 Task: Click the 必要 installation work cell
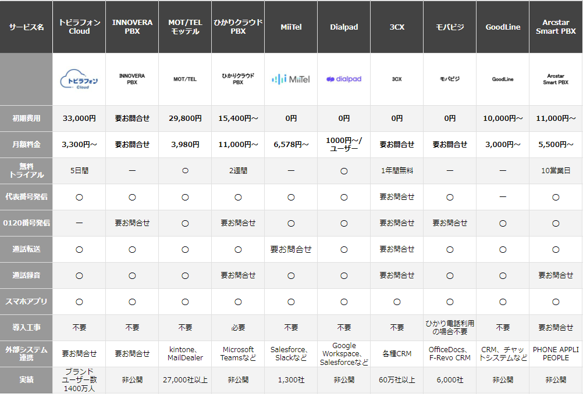[238, 328]
